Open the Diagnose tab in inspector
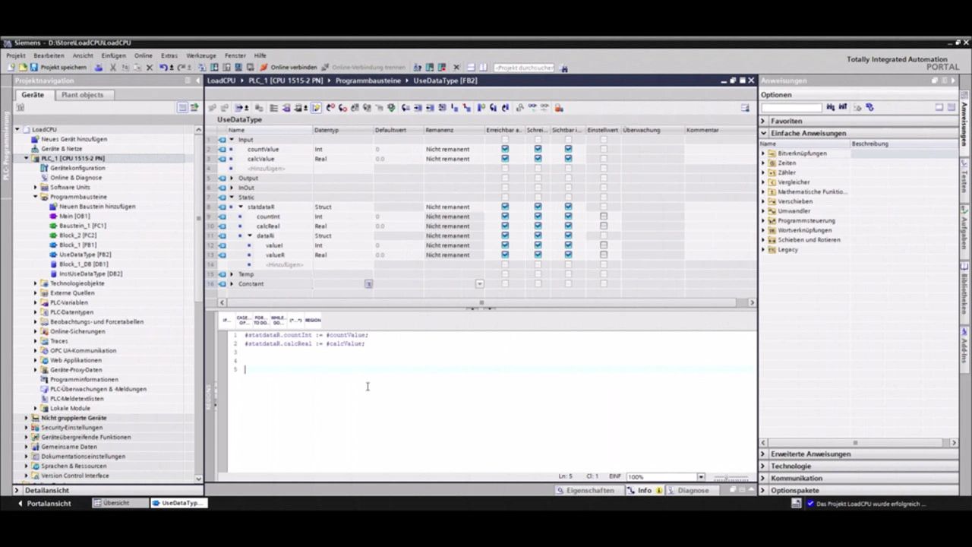 pyautogui.click(x=688, y=491)
